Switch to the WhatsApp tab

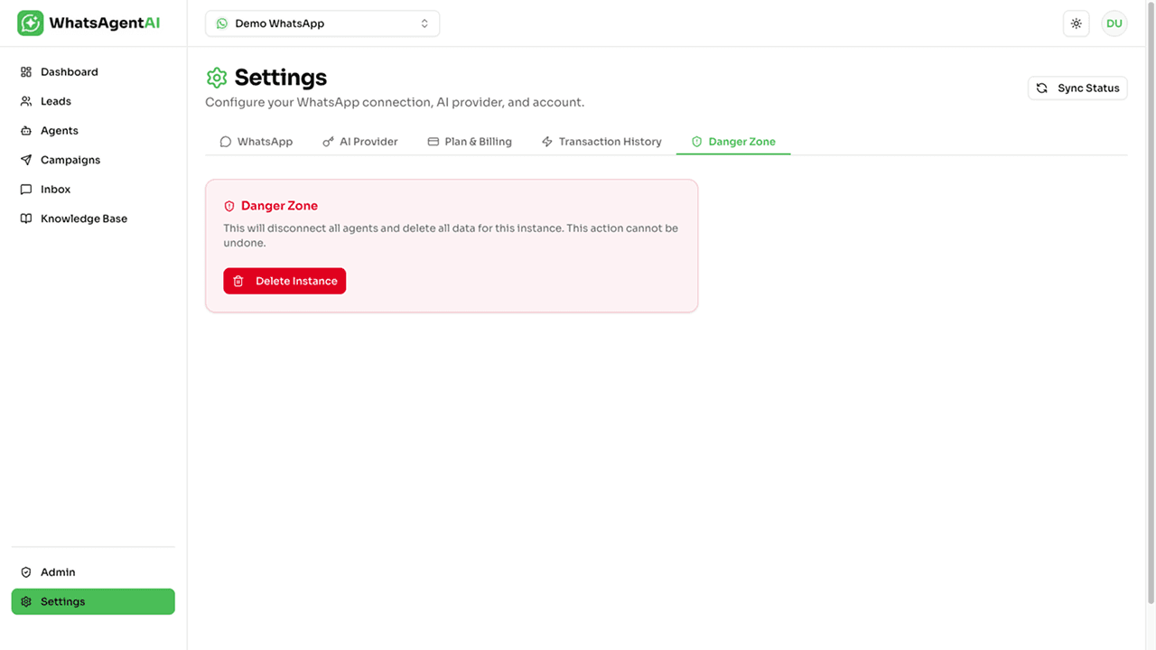point(256,142)
